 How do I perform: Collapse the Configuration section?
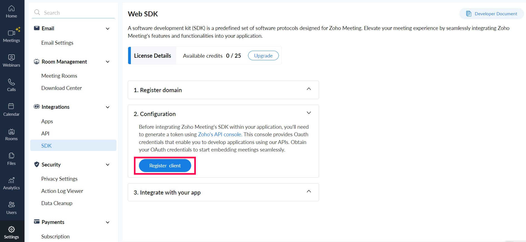click(x=309, y=113)
